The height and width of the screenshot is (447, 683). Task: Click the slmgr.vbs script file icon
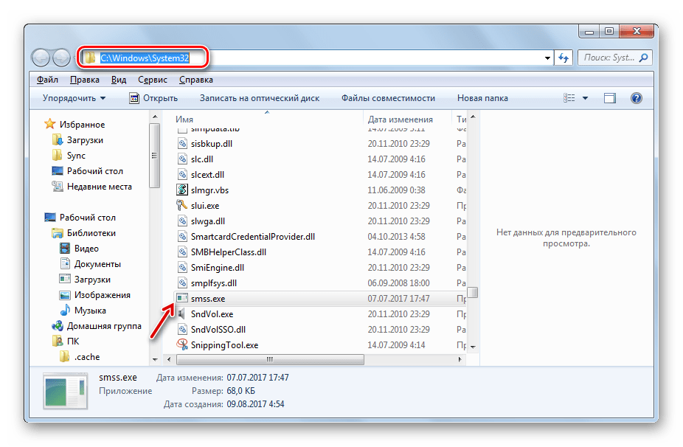[182, 190]
